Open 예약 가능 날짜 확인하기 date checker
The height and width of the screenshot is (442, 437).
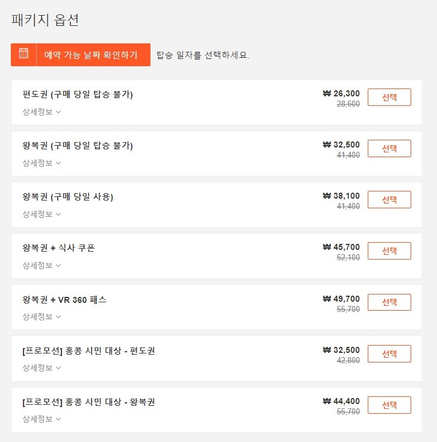tap(81, 55)
